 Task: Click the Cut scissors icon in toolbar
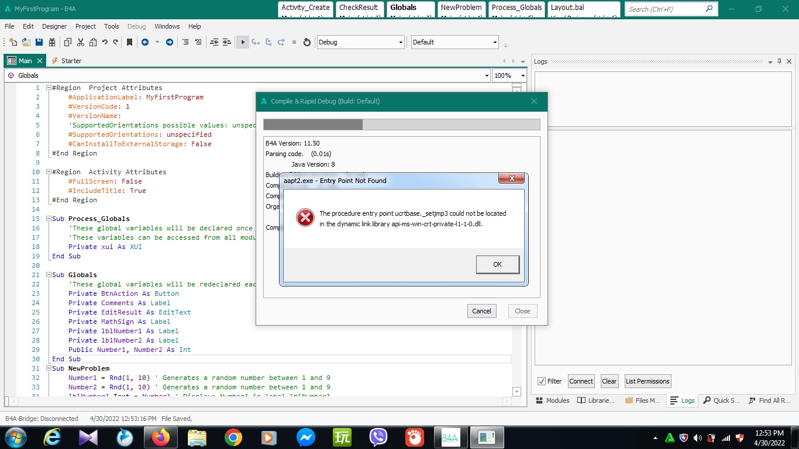80,42
